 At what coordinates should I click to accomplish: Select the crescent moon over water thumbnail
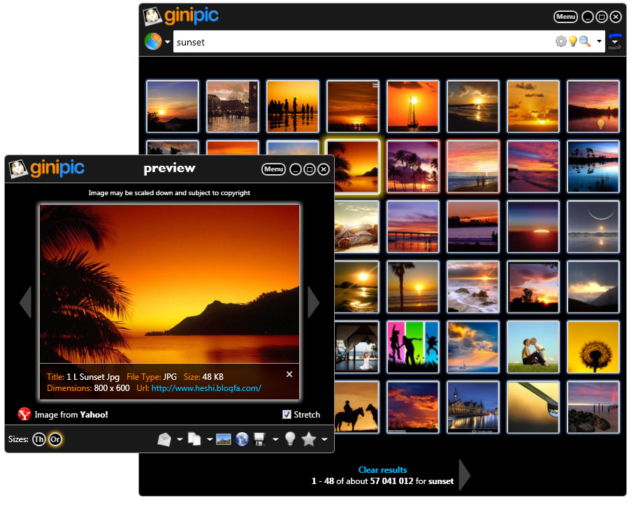(593, 227)
